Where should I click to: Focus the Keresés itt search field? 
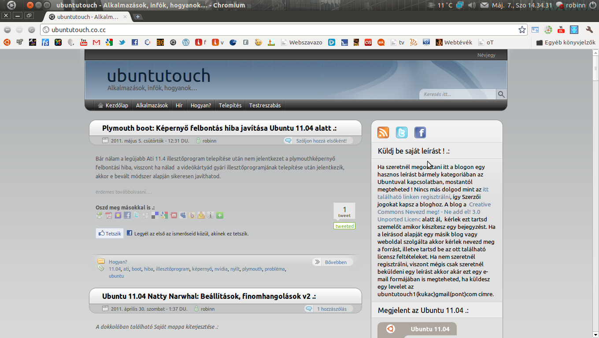[458, 94]
